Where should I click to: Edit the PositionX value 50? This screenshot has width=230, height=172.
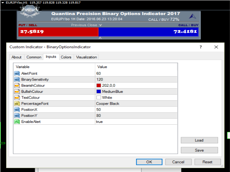(136, 110)
